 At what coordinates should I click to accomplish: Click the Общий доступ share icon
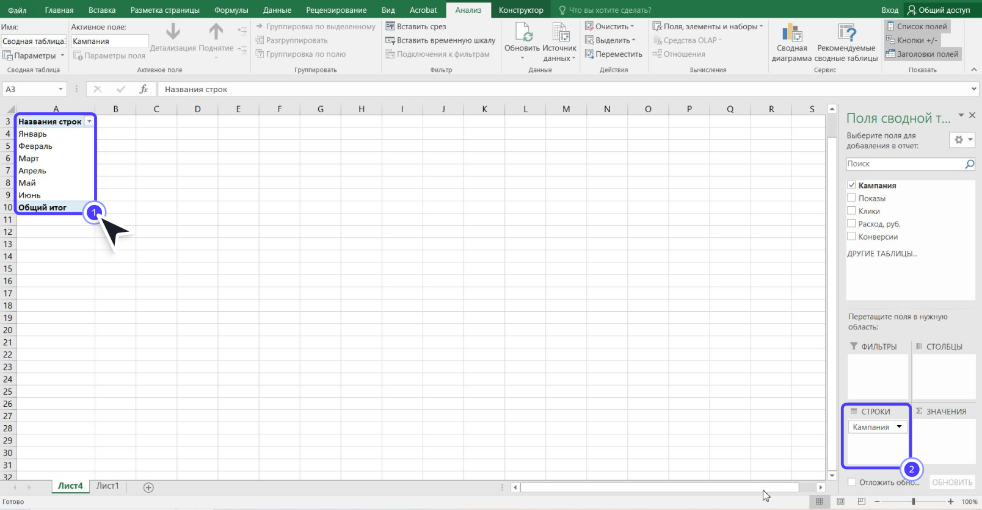coord(912,10)
